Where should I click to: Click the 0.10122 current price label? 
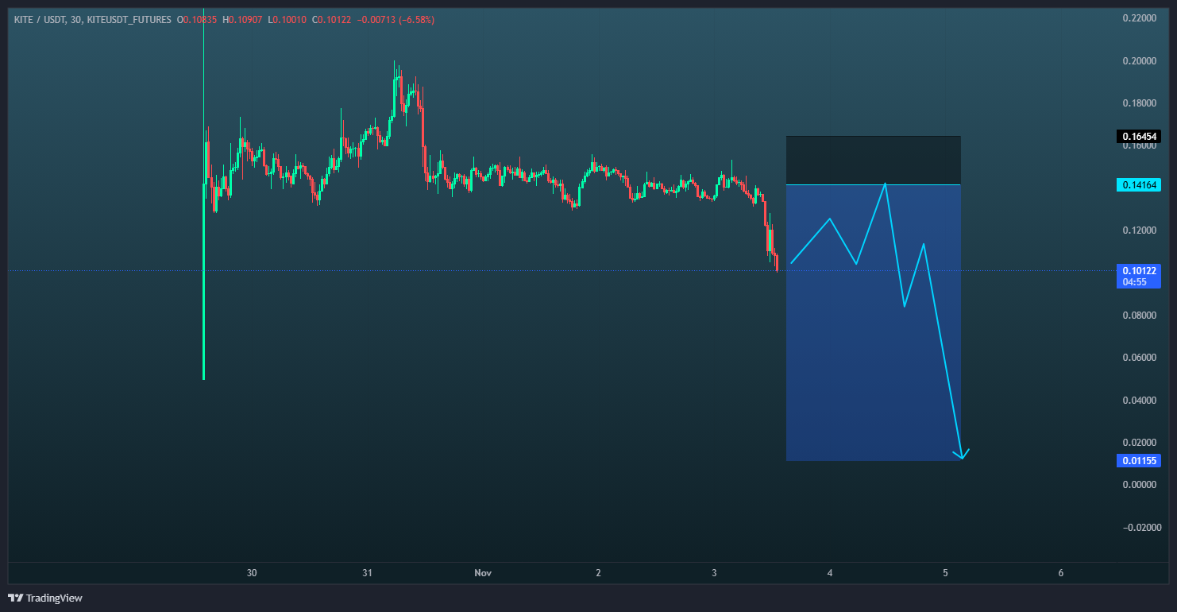pos(1139,270)
